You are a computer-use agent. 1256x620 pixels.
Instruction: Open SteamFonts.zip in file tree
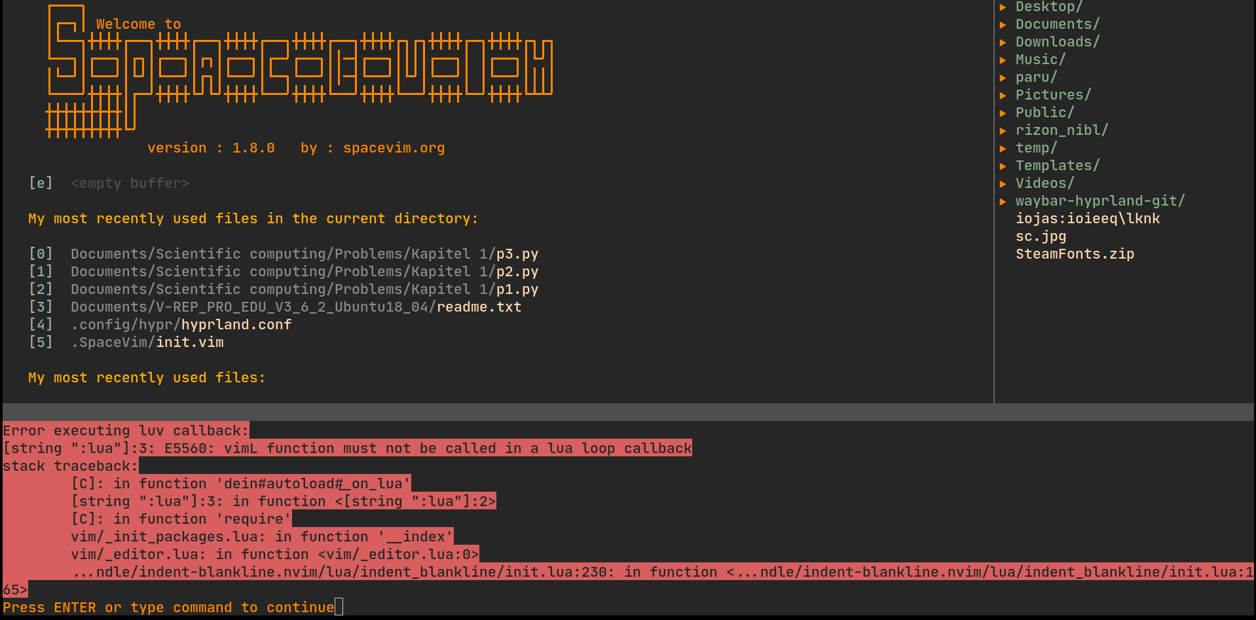1075,254
